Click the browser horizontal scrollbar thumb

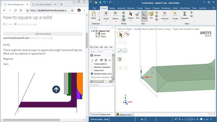[x=32, y=120]
